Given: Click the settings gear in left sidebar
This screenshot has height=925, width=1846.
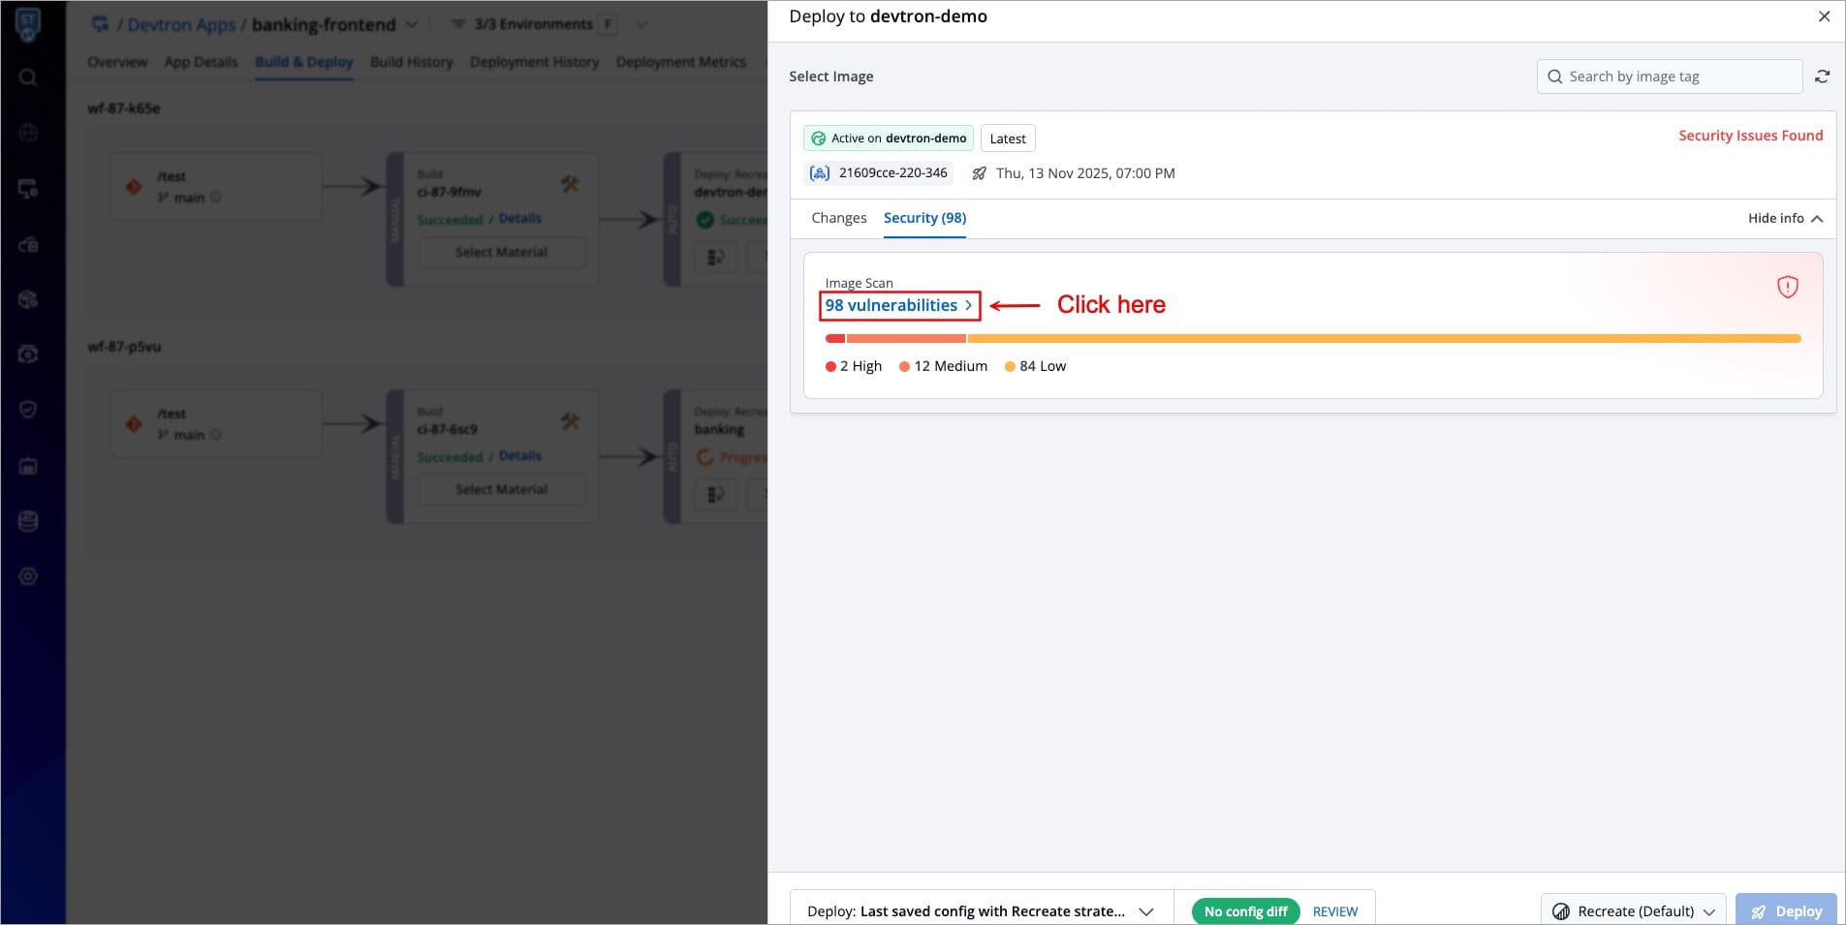Looking at the screenshot, I should (28, 576).
